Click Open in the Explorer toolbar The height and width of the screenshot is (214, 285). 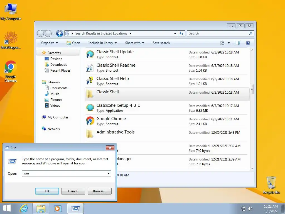[73, 43]
